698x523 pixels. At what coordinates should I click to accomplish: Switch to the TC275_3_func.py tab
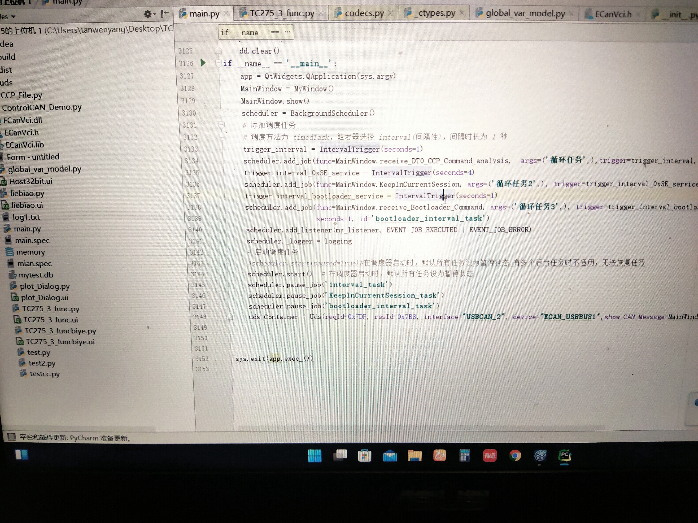click(x=281, y=13)
